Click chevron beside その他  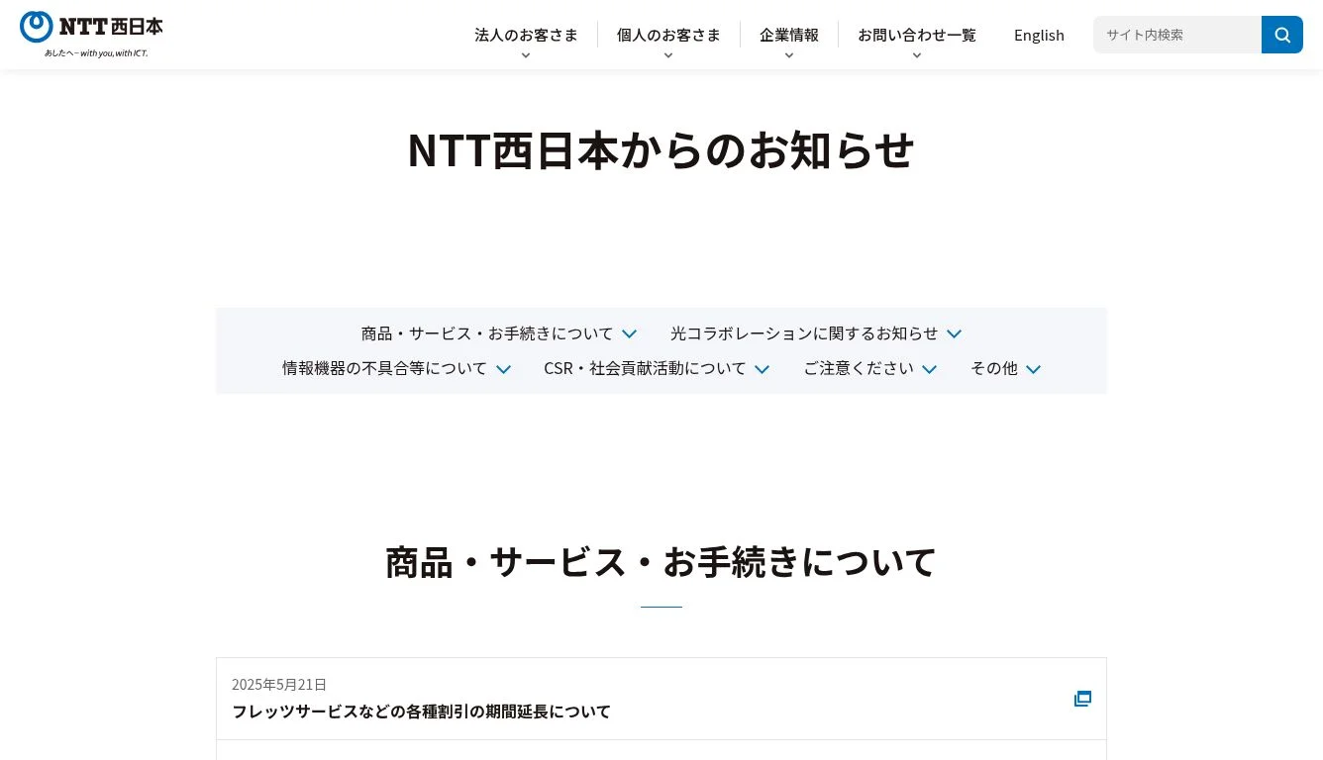1033,369
